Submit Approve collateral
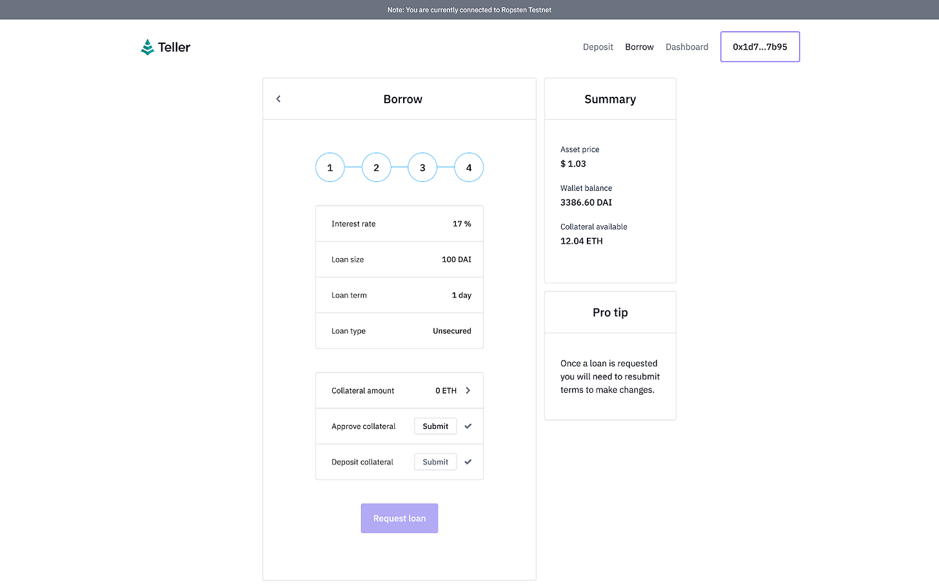 435,426
